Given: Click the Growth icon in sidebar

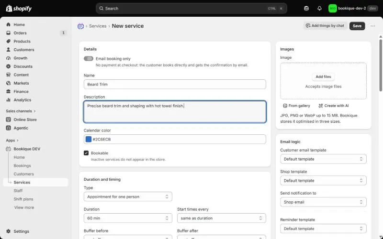Looking at the screenshot, I should (x=9, y=58).
